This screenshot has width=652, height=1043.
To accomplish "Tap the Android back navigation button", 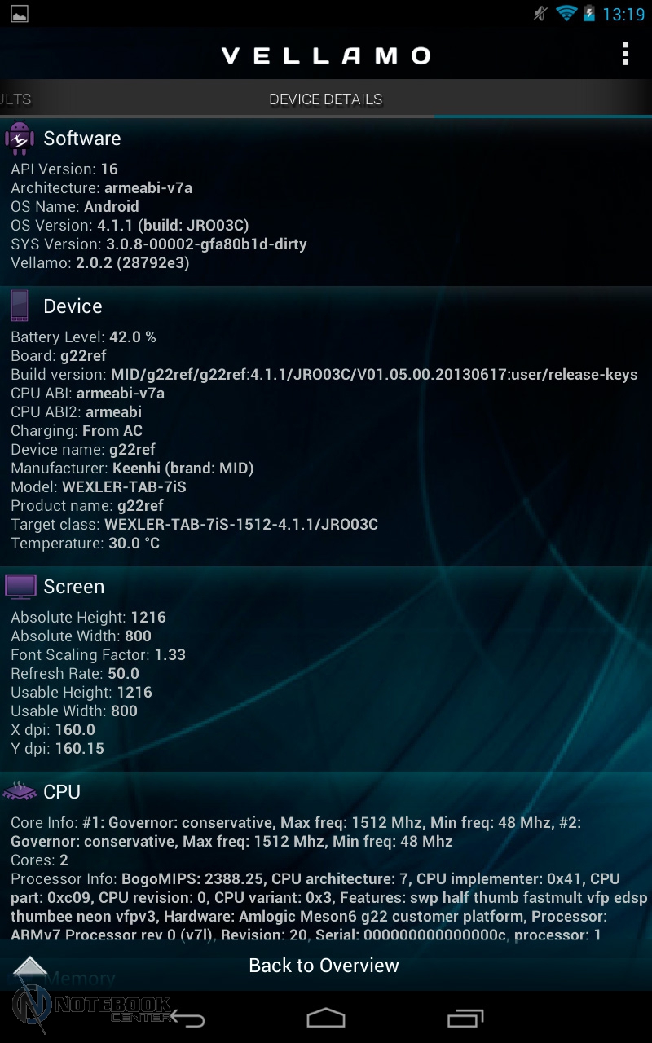I will coord(187,1019).
